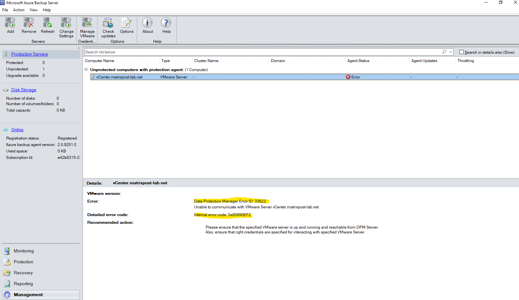Click the Management gear icon

coord(7,295)
